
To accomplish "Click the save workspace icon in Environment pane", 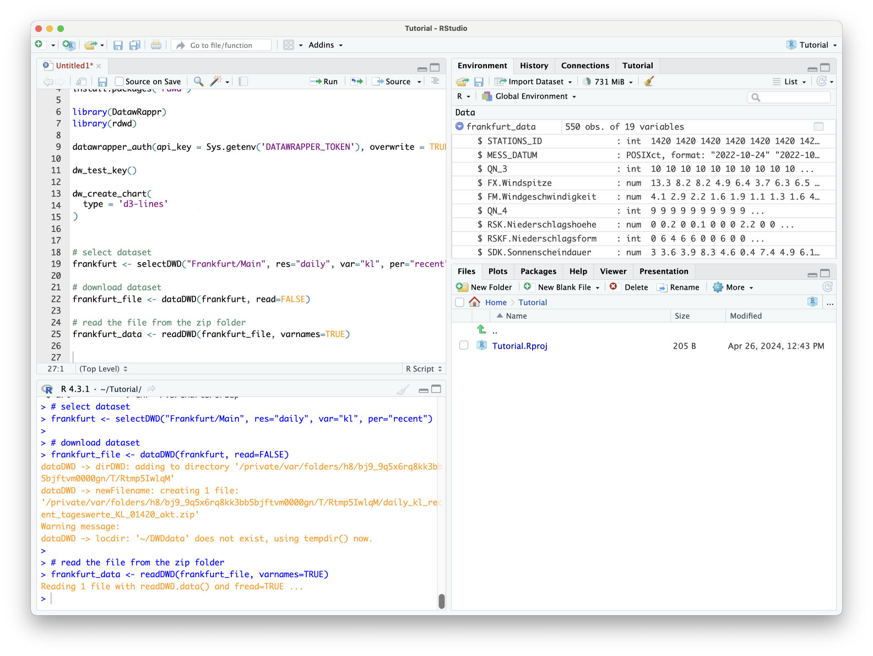I will (x=479, y=82).
